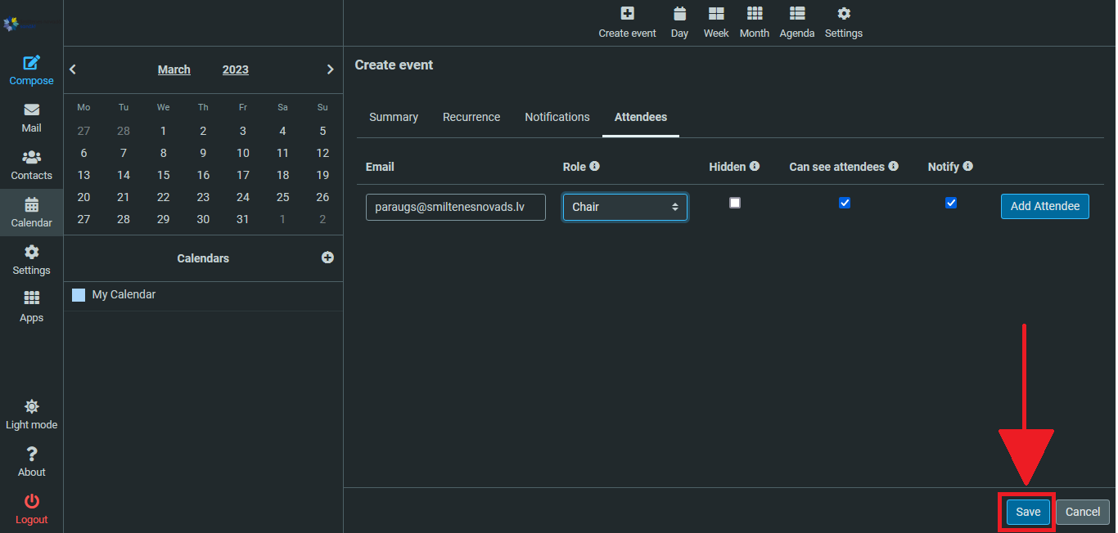1118x533 pixels.
Task: Open Compose in the sidebar
Action: pyautogui.click(x=31, y=70)
